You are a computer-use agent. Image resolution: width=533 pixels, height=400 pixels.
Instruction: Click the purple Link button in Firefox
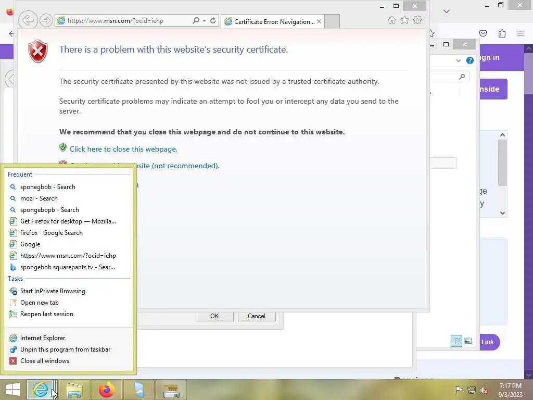click(489, 342)
